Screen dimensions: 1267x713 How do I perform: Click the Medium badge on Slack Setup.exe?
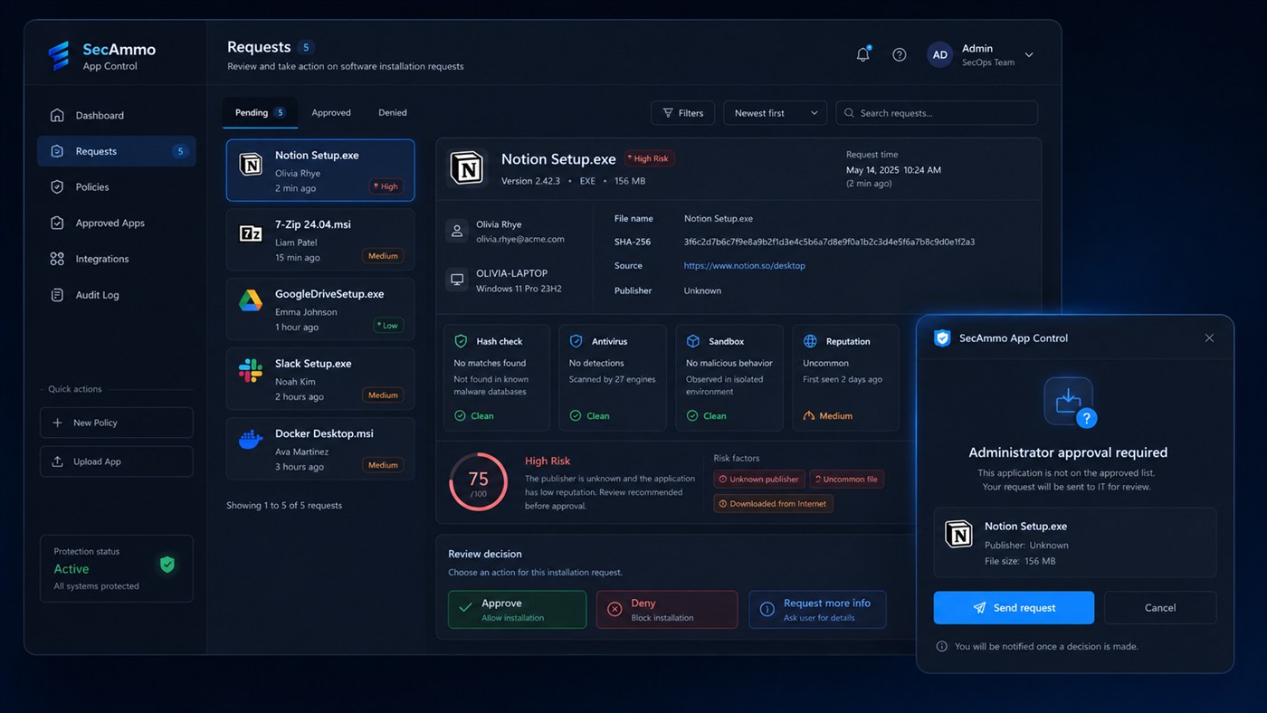383,395
